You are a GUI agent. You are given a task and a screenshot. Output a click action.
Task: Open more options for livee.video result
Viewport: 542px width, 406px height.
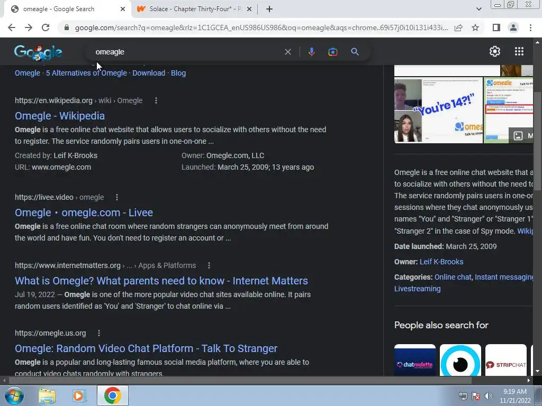coord(117,197)
